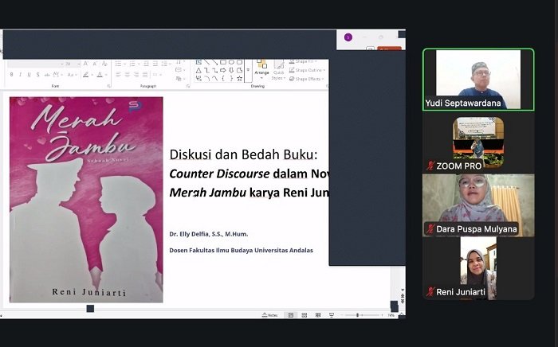Select the Right Arrow shape
This screenshot has height=347, width=558.
tap(223, 70)
